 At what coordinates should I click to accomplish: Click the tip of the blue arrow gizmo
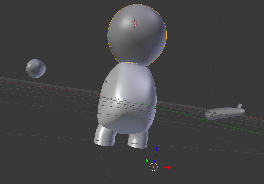point(157,146)
